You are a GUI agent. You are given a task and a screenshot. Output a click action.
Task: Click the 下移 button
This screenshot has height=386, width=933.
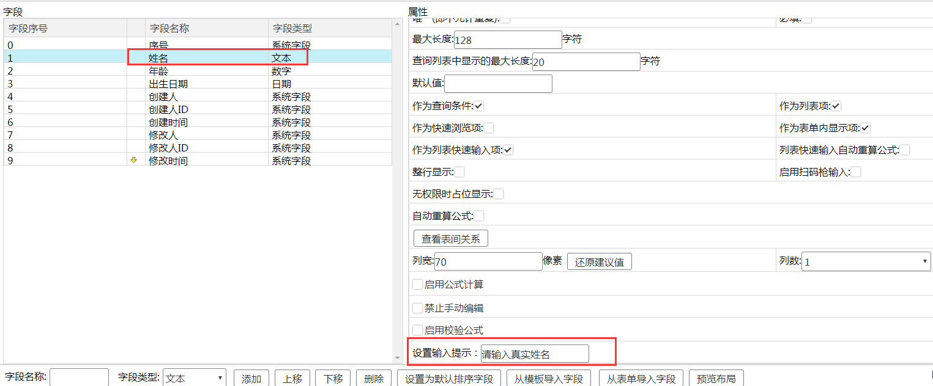click(333, 379)
